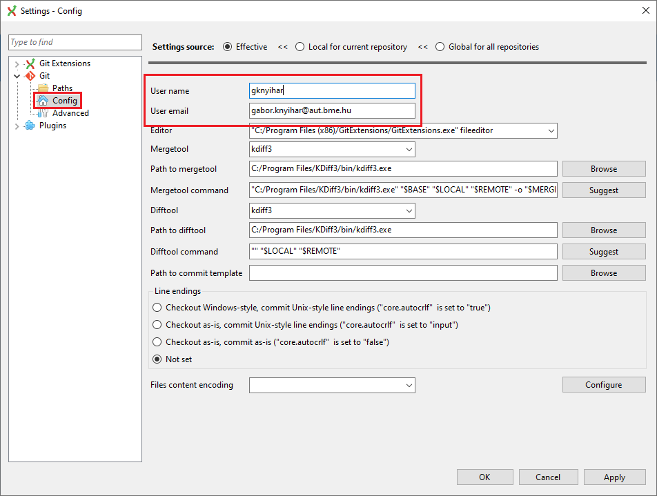Viewport: 657px width, 496px height.
Task: Click the Type to find search box
Action: (75, 42)
